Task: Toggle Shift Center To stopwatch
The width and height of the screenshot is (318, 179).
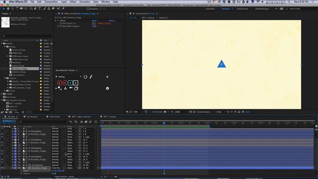Action: [x=61, y=23]
